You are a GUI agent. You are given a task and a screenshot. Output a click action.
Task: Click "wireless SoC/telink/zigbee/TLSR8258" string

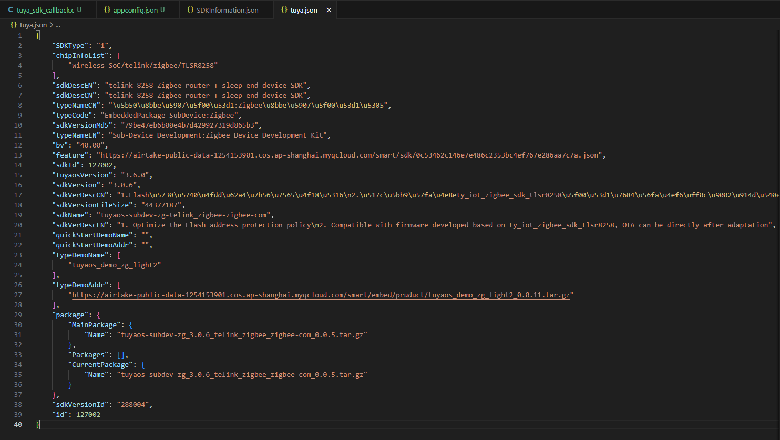point(143,65)
